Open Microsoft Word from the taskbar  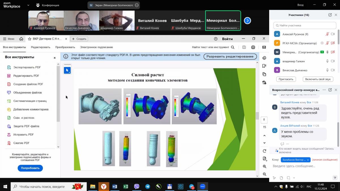click(x=115, y=186)
